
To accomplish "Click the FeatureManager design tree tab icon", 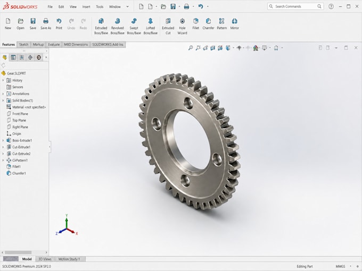I will click(x=5, y=57).
